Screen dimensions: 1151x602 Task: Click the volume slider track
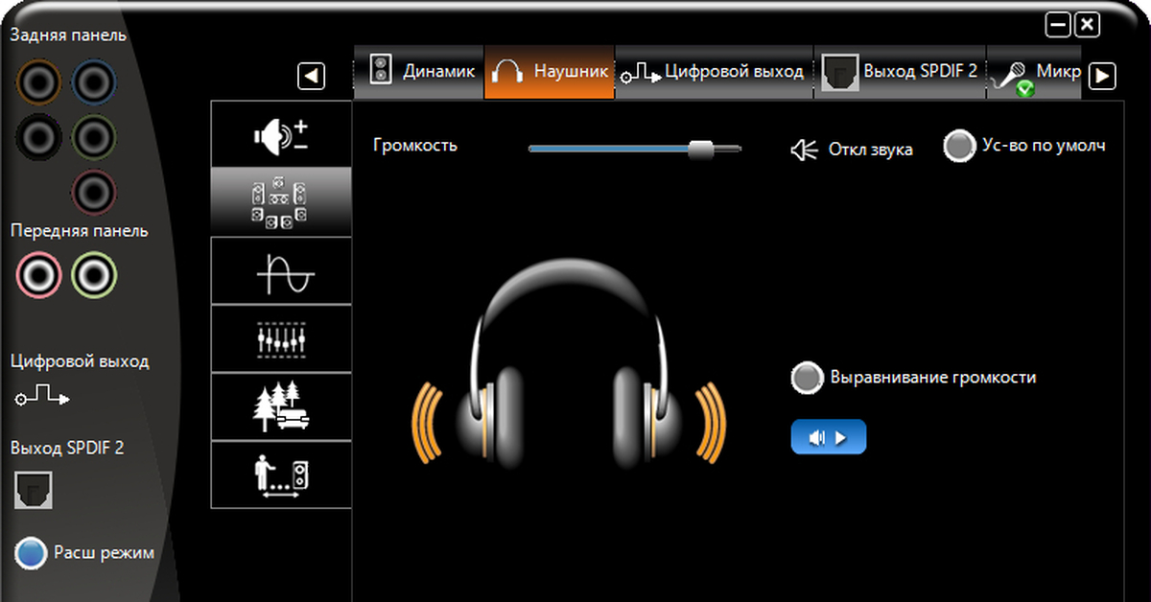point(635,149)
